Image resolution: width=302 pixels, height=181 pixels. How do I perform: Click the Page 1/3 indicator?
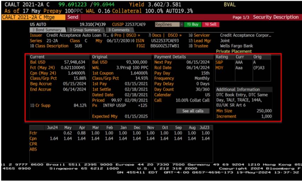[x=241, y=18]
